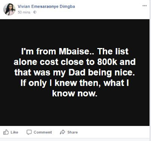Viewport: 151px width, 141px height.
Task: Select the Comment text label
Action: [x=43, y=132]
